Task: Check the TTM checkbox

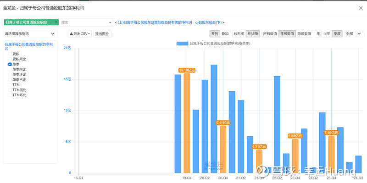Action: coord(10,85)
